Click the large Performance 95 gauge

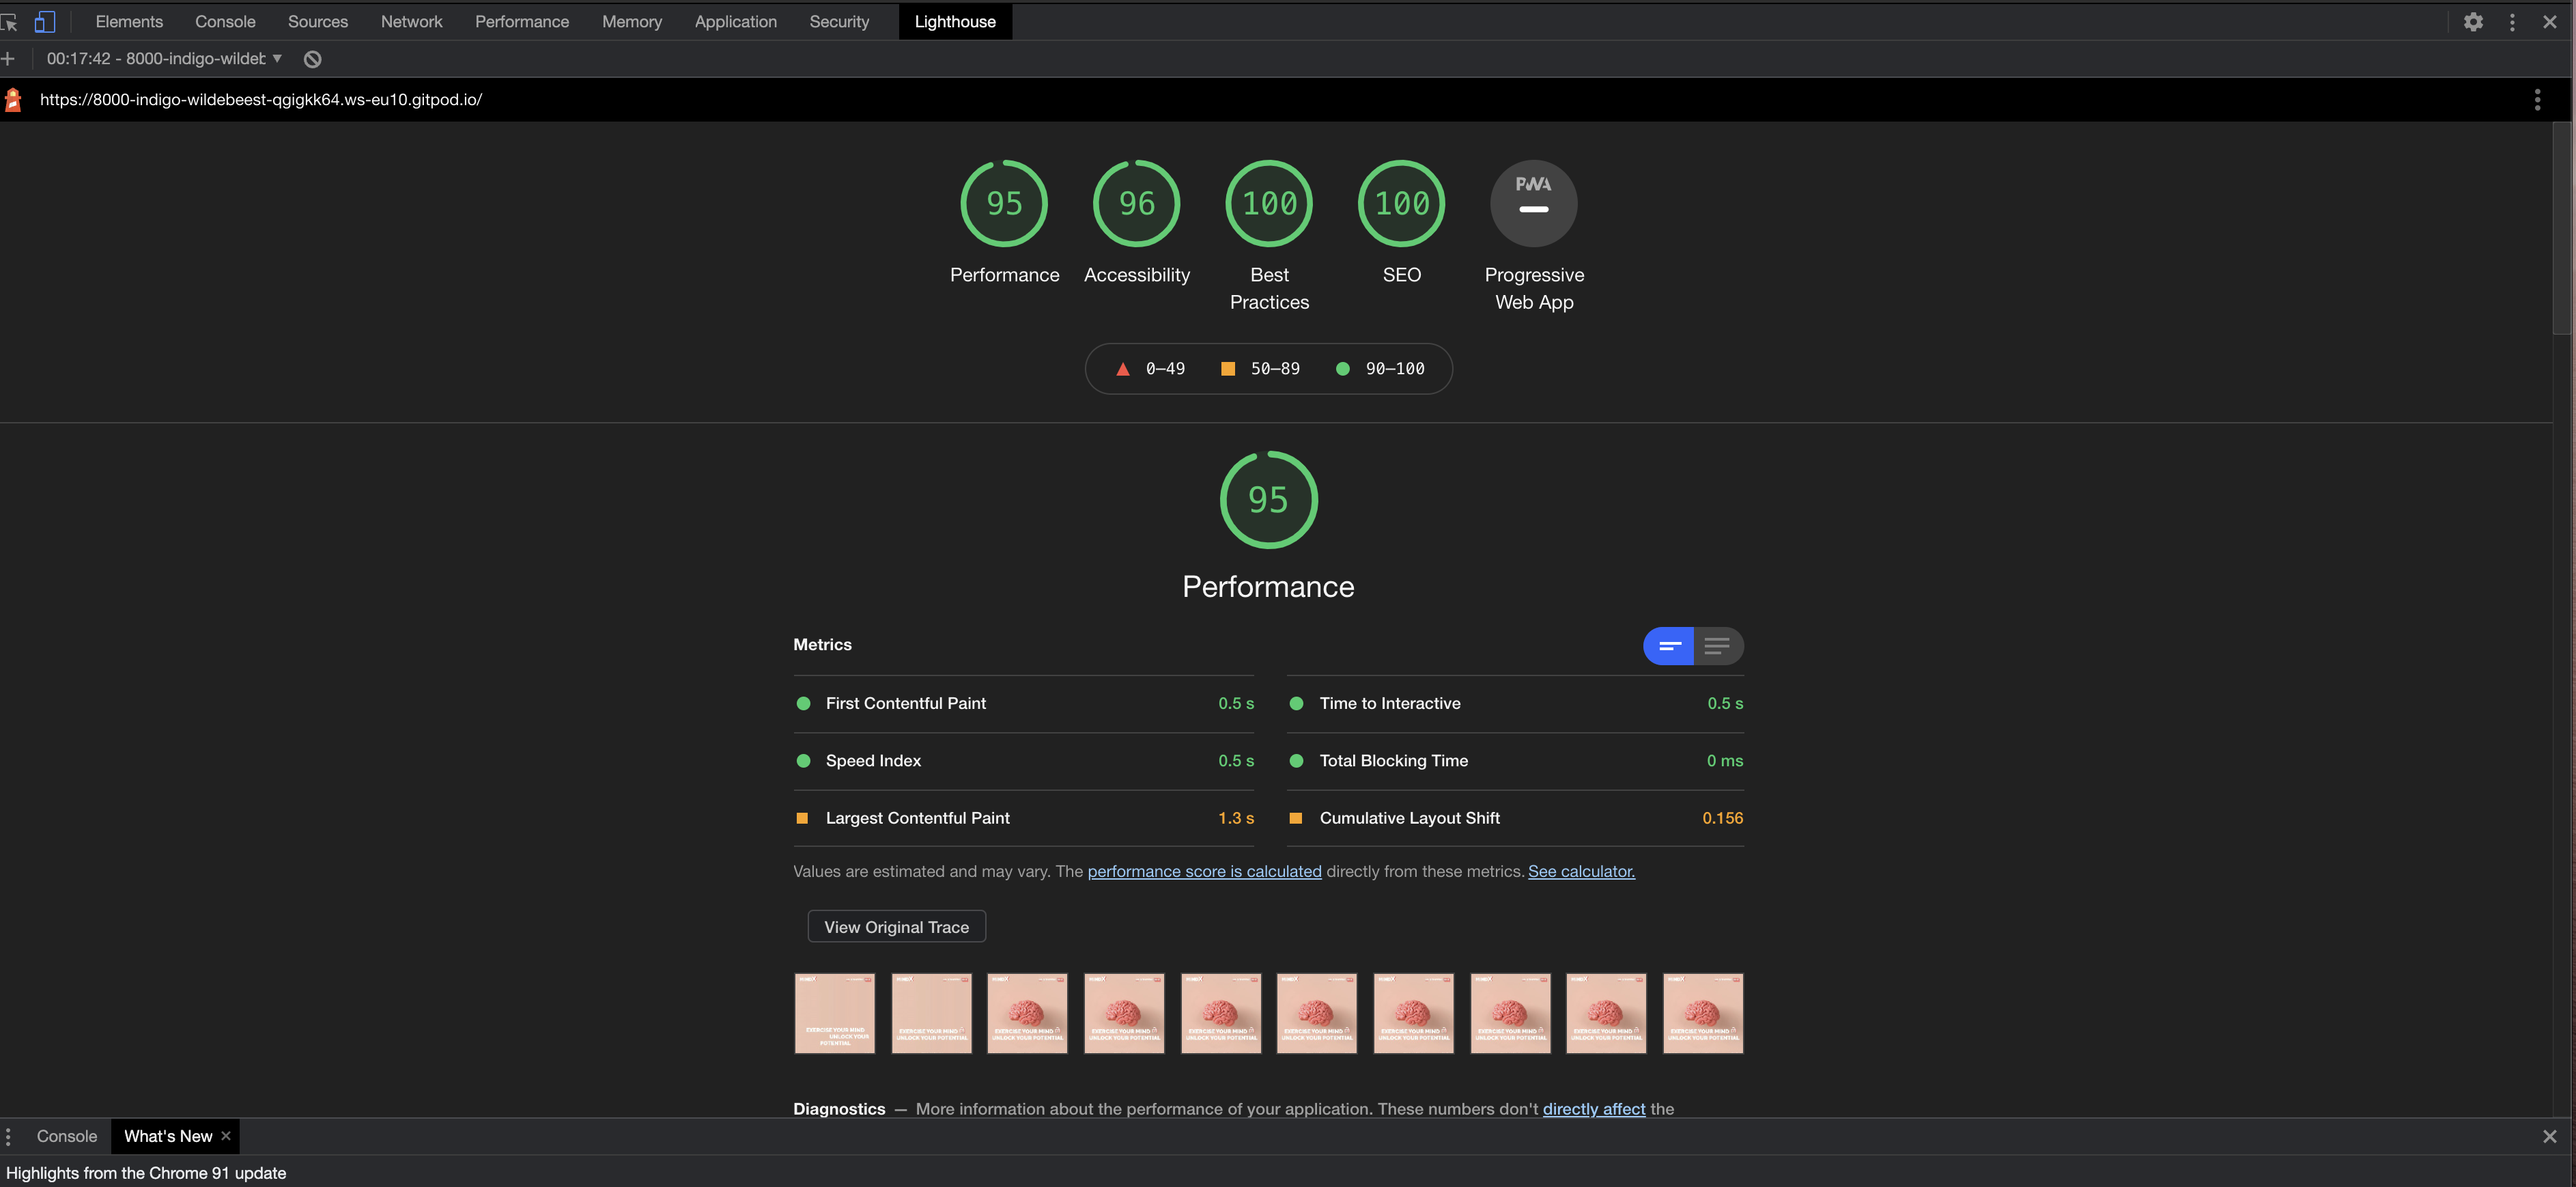click(1269, 499)
